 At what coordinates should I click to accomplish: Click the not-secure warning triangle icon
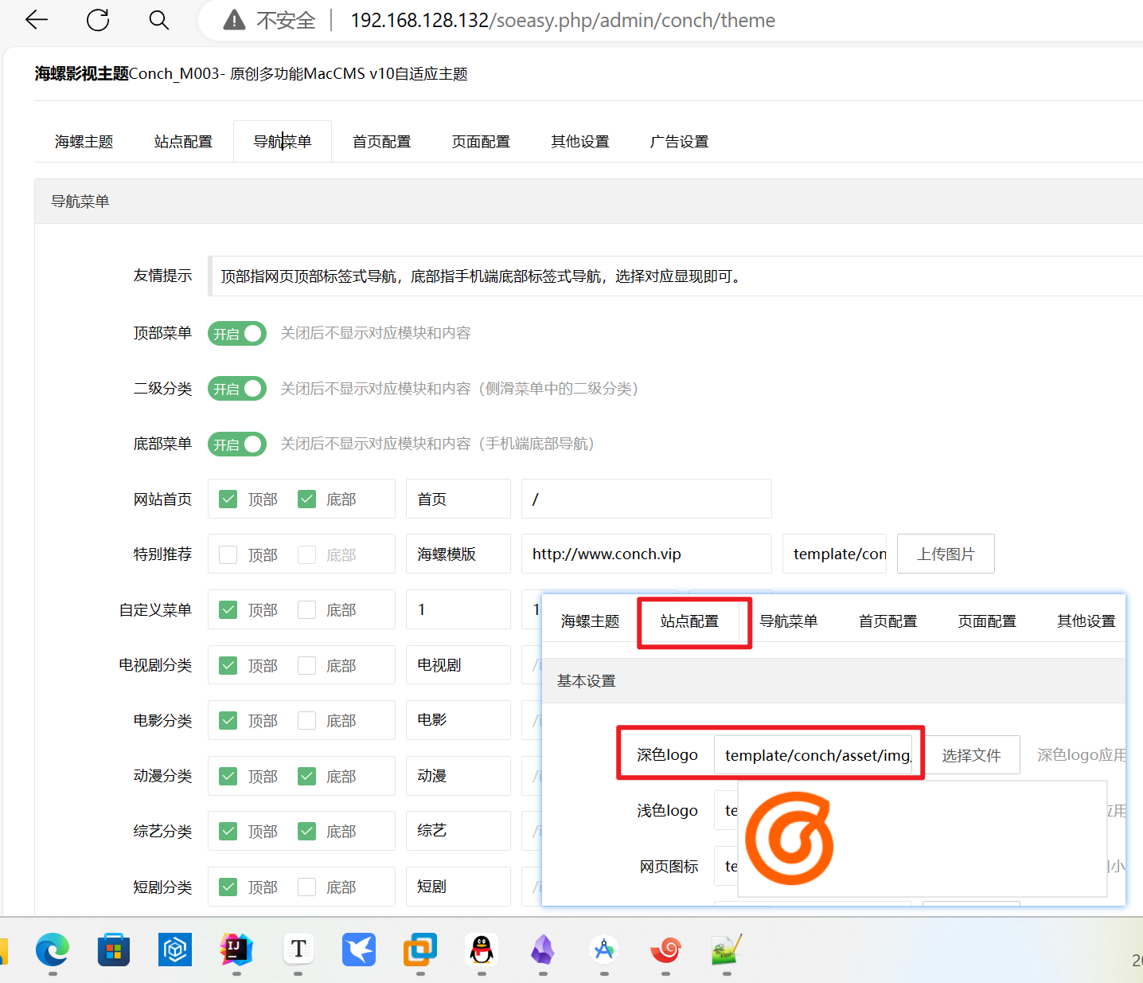point(234,20)
